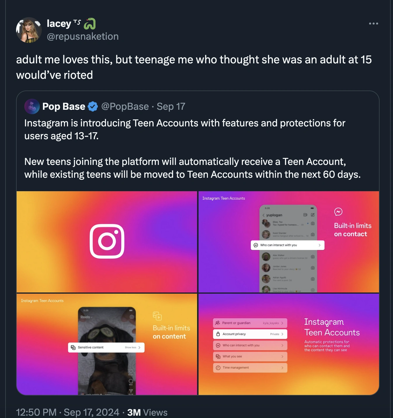This screenshot has width=393, height=418.
Task: Click the 3M Views count
Action: tap(147, 412)
